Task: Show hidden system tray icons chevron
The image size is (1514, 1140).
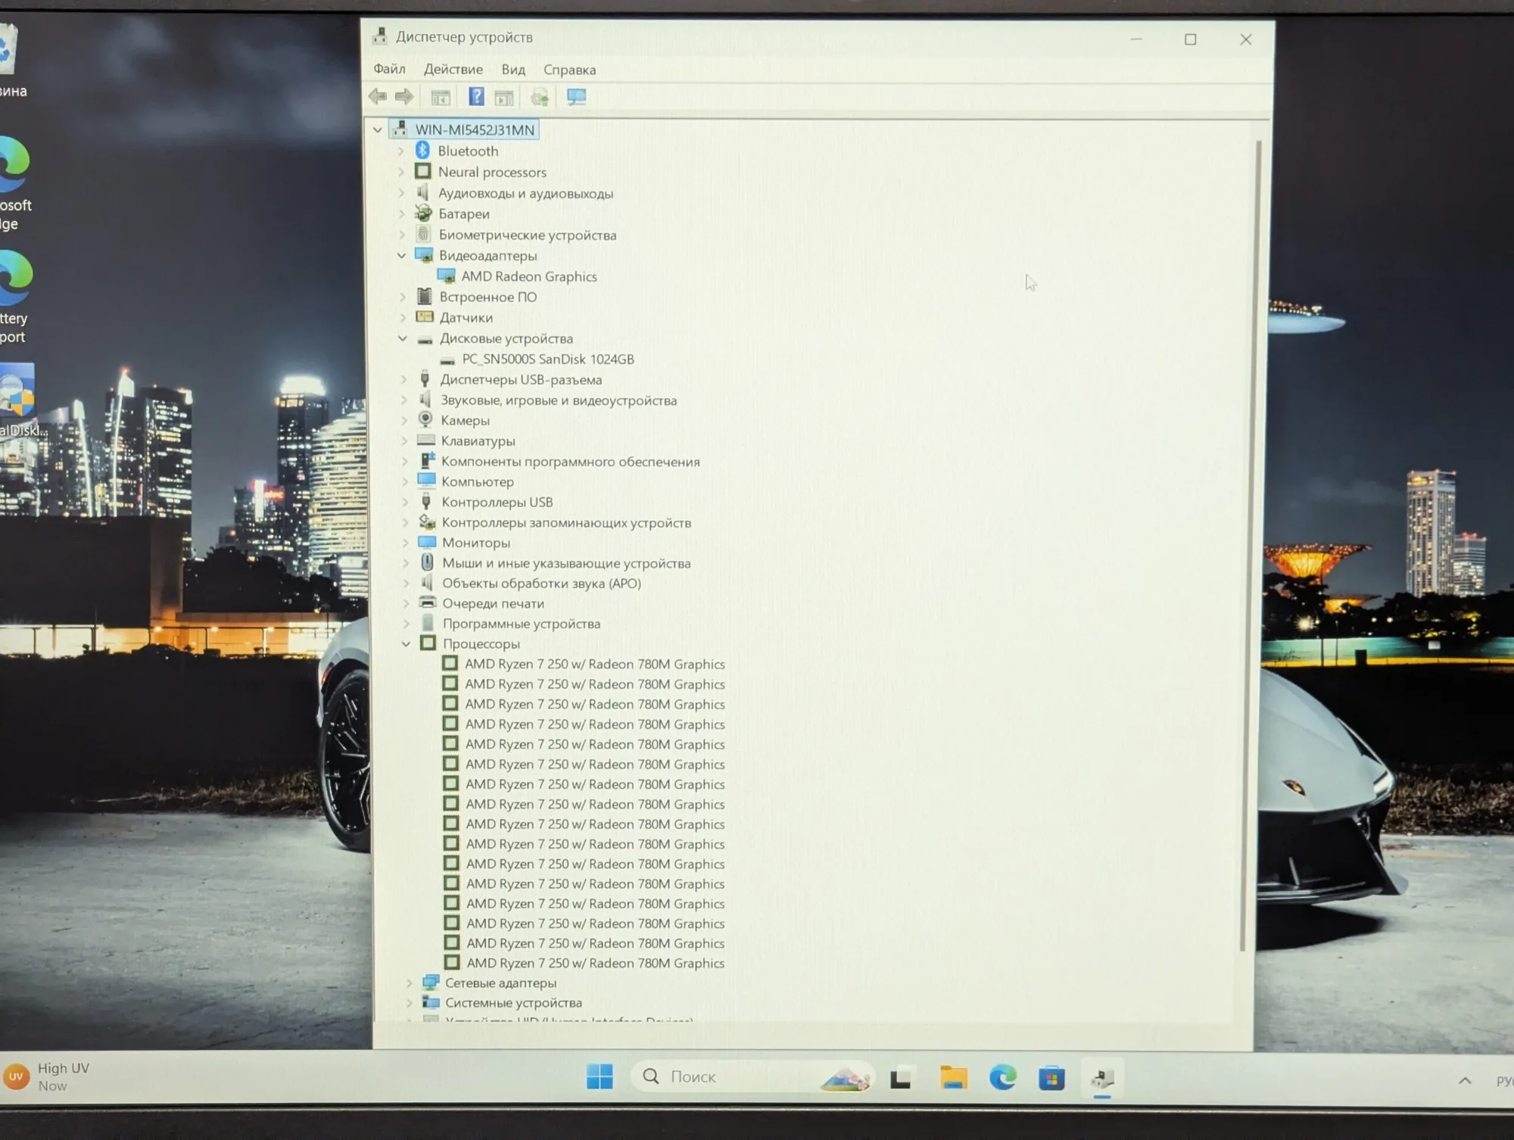Action: 1465,1080
